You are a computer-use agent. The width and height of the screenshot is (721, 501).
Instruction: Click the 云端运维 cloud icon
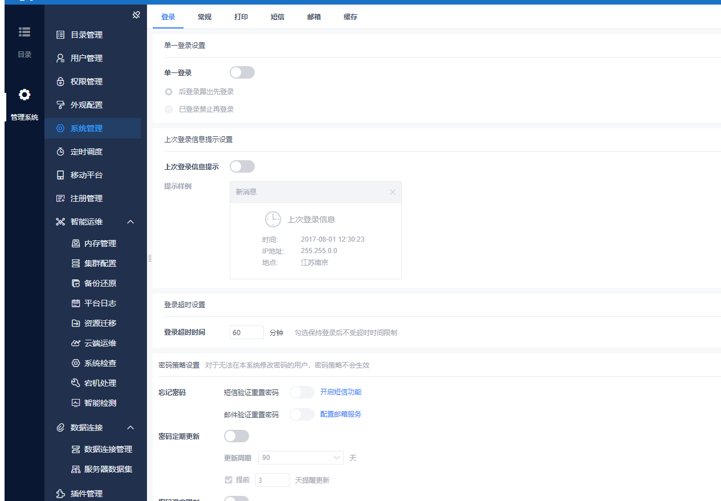75,343
